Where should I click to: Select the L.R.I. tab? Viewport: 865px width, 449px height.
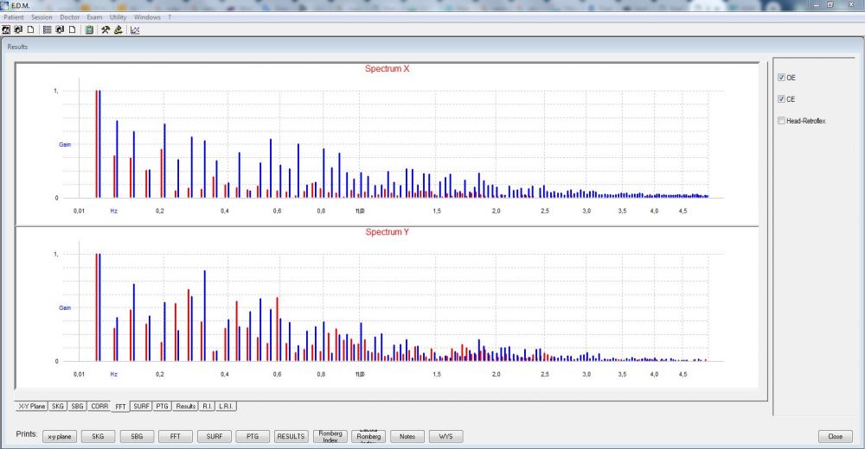(x=227, y=406)
